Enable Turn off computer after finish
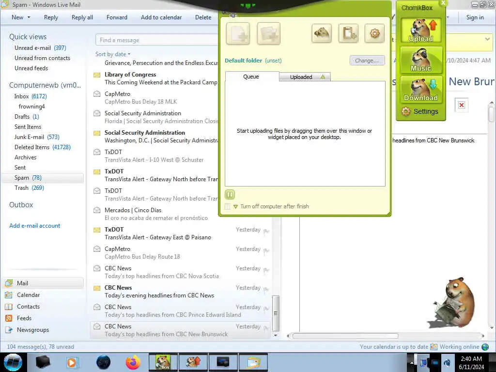This screenshot has height=372, width=496. pos(228,206)
